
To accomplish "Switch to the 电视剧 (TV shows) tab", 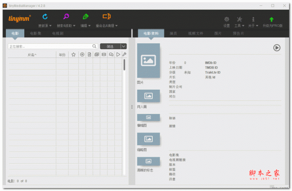I will click(x=58, y=34).
